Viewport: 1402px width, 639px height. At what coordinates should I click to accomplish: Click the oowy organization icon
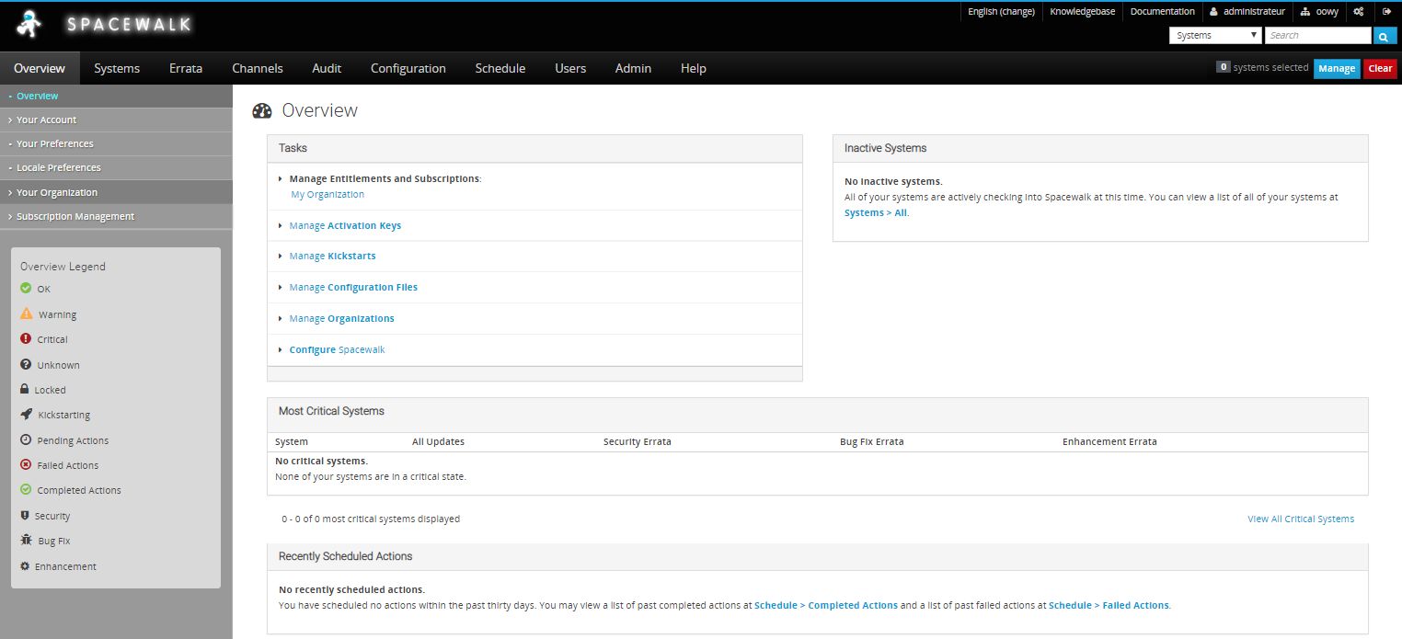click(1304, 12)
